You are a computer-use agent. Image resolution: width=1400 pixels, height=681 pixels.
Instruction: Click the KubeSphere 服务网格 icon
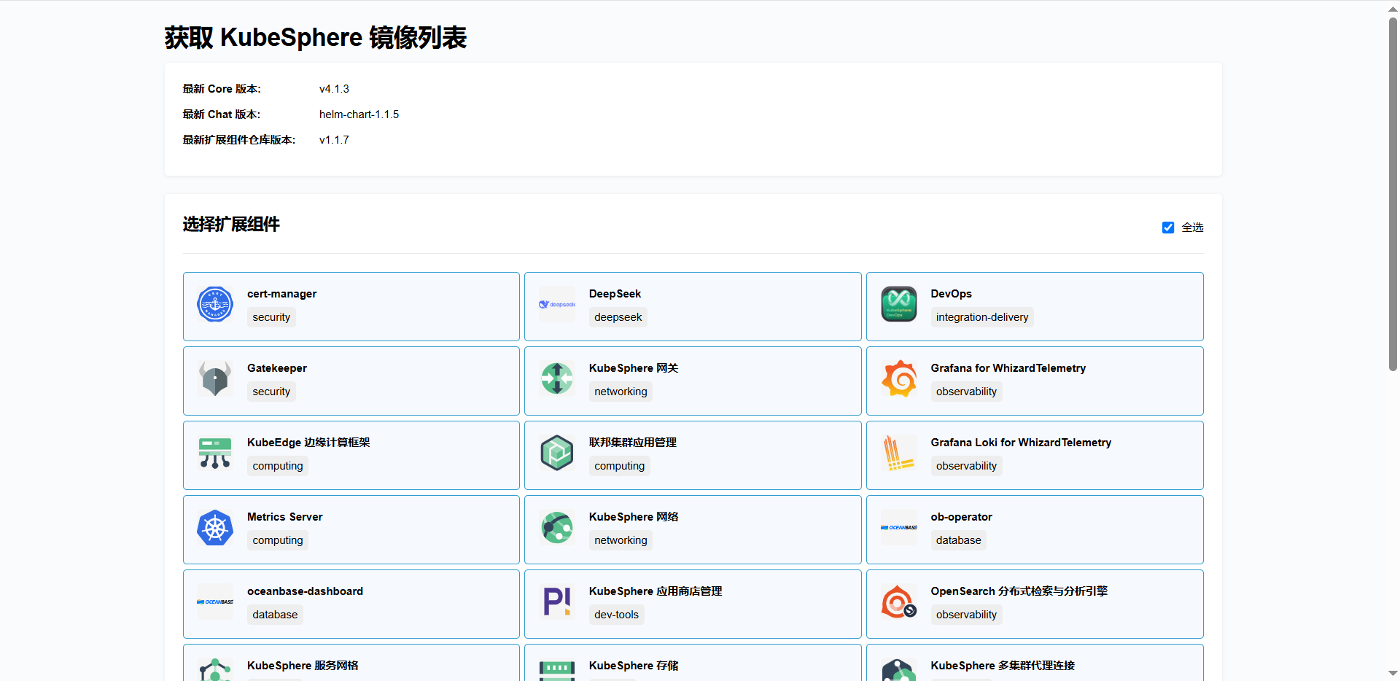[x=215, y=670]
